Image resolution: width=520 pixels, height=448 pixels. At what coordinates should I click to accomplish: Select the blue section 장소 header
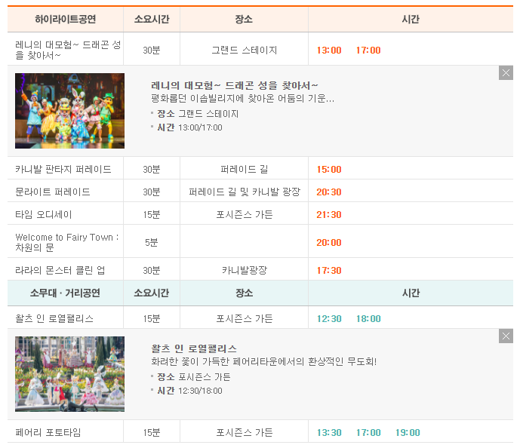pyautogui.click(x=244, y=293)
